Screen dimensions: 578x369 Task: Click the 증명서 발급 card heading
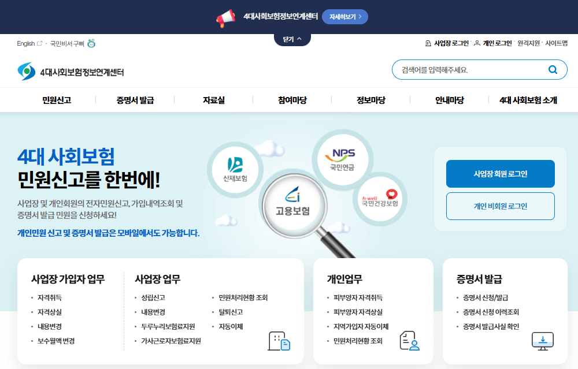click(x=479, y=279)
